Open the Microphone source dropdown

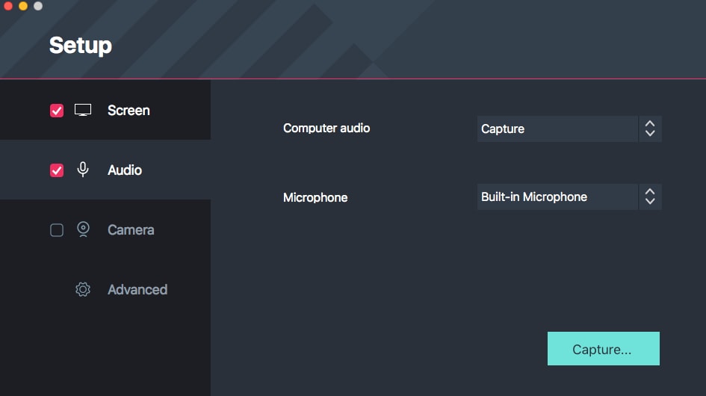click(x=557, y=197)
